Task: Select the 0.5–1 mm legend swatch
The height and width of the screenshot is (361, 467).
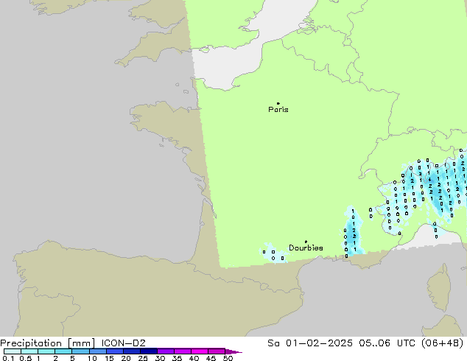Action: click(29, 351)
